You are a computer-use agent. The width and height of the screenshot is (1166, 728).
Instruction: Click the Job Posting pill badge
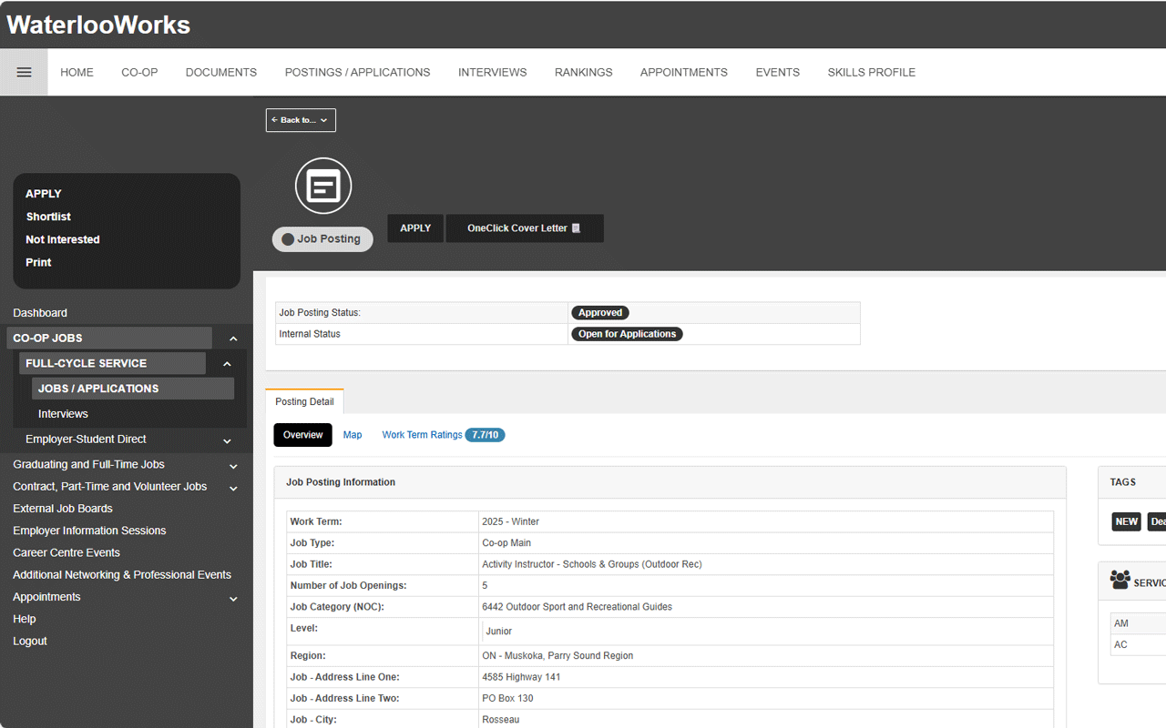322,239
